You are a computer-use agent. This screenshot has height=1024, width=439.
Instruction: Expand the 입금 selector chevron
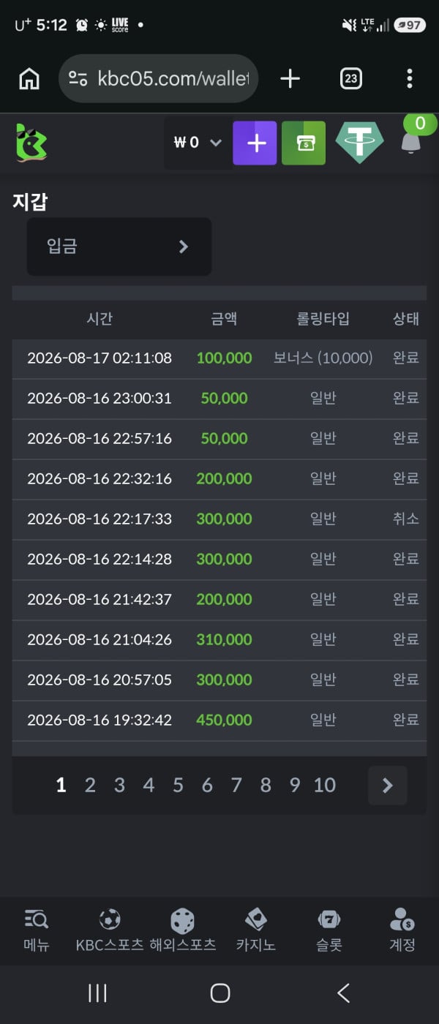click(184, 246)
